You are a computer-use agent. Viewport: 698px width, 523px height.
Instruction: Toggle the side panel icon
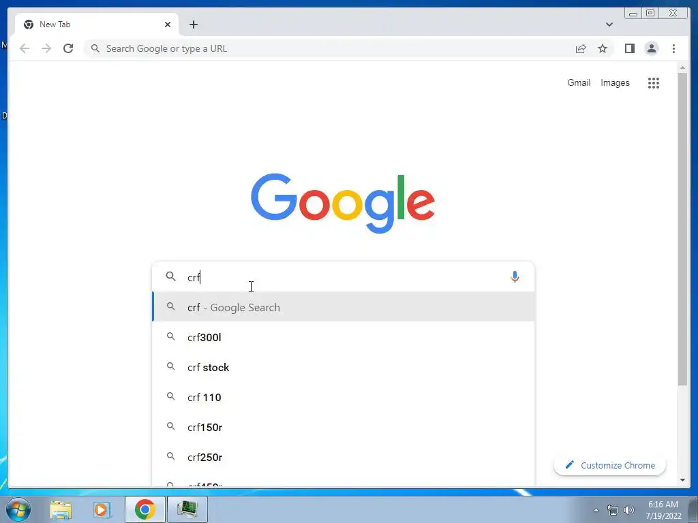[629, 48]
